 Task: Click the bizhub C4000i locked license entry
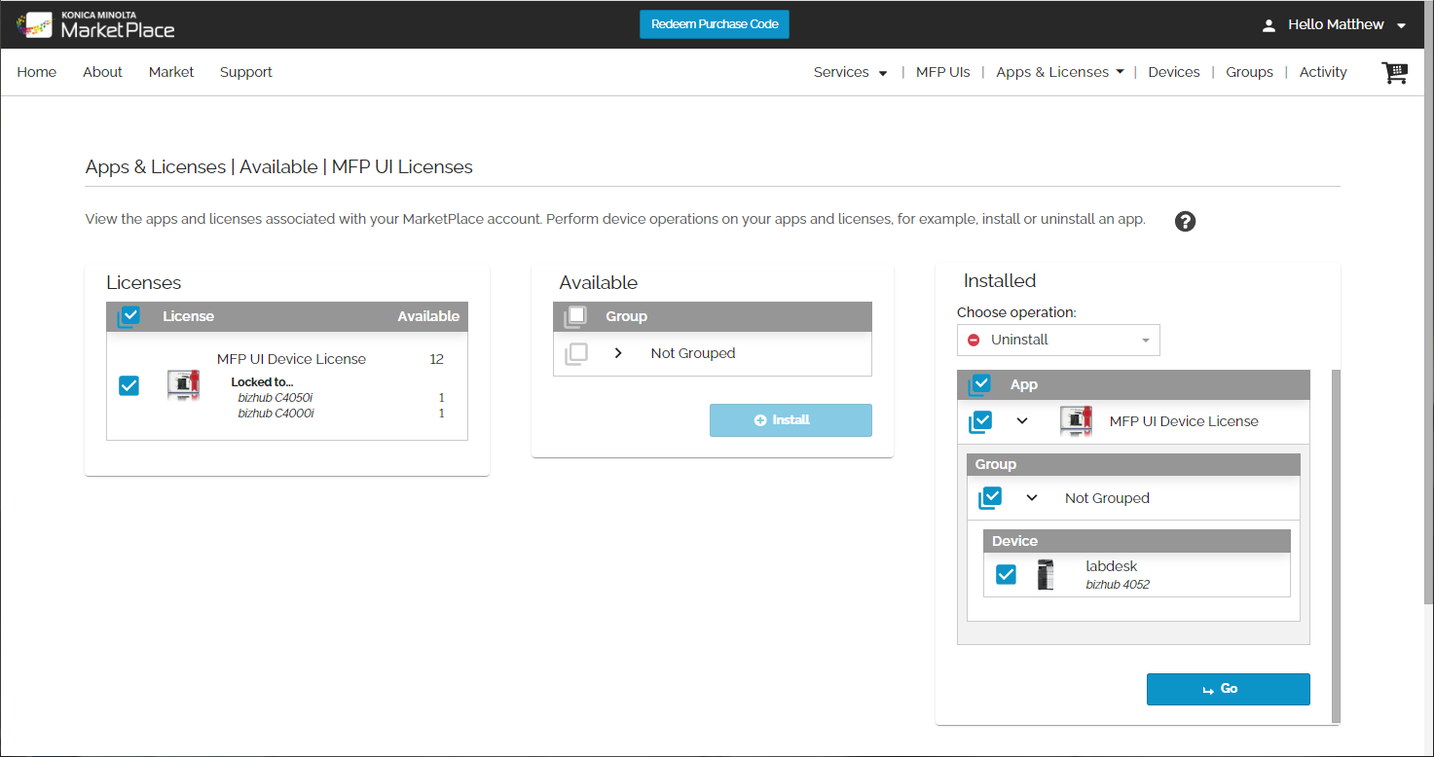point(276,414)
